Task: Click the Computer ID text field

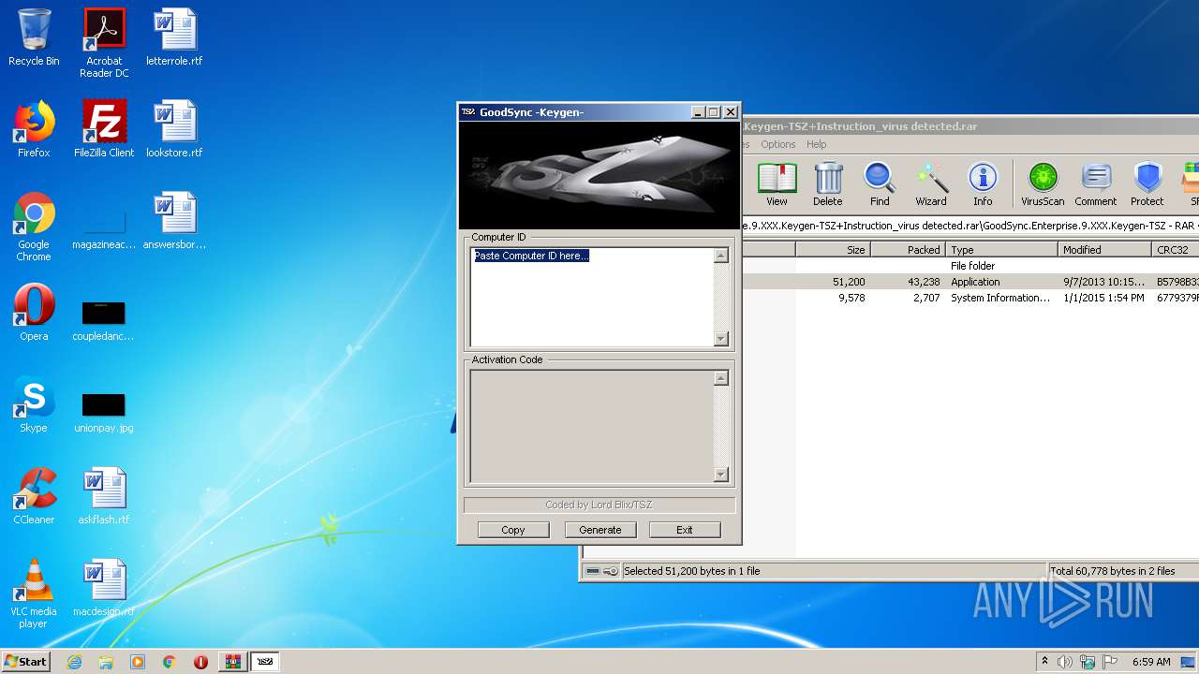Action: [x=592, y=297]
